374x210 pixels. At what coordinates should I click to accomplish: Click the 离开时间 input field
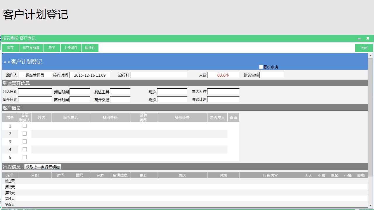[80, 99]
